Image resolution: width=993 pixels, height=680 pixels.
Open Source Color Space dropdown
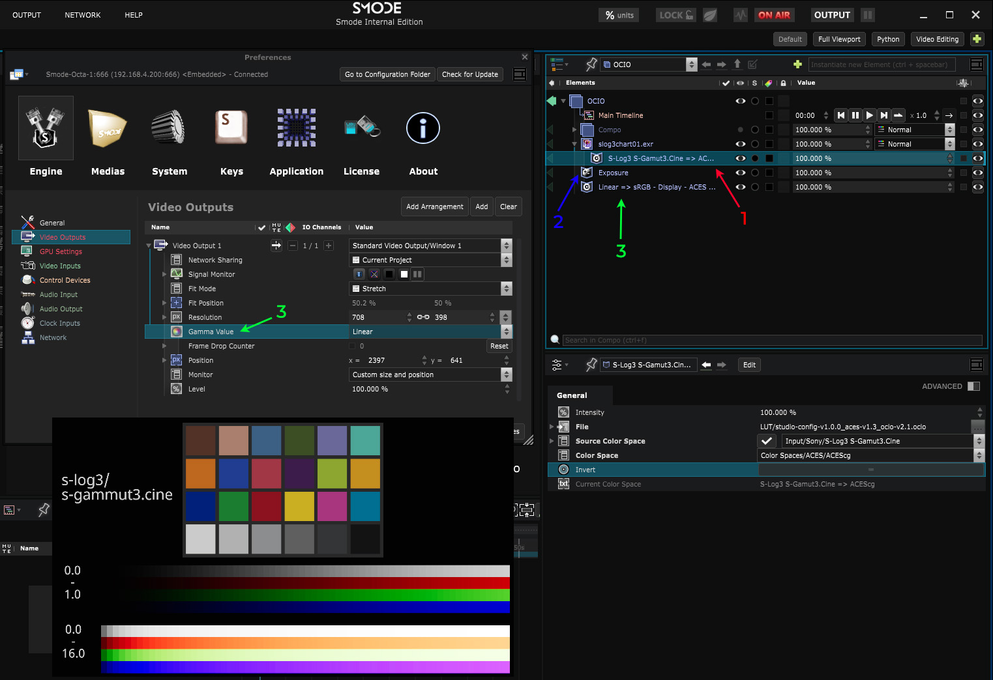(883, 441)
